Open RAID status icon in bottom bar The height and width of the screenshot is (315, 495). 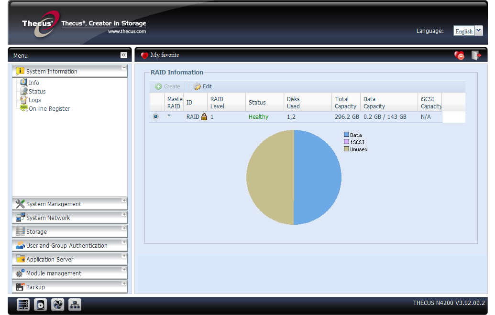tap(23, 305)
